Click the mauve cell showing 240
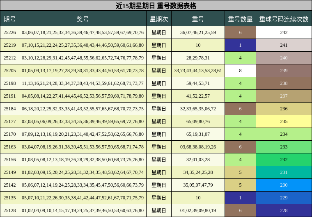312x217 pixels. [x=284, y=58]
